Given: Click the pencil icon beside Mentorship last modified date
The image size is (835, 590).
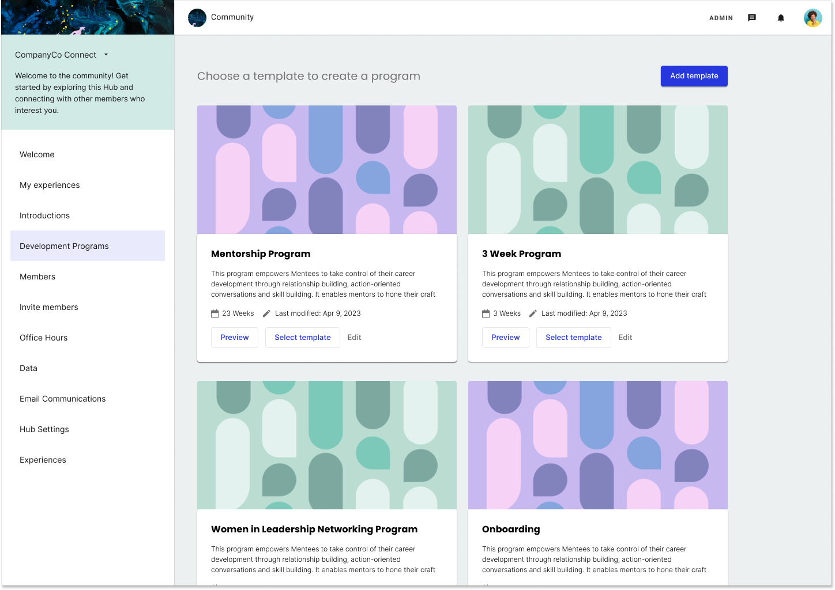Looking at the screenshot, I should point(266,313).
